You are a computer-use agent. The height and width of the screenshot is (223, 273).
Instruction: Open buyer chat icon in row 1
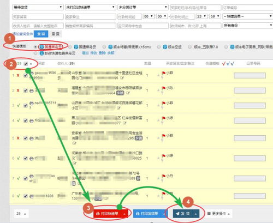coord(32,73)
